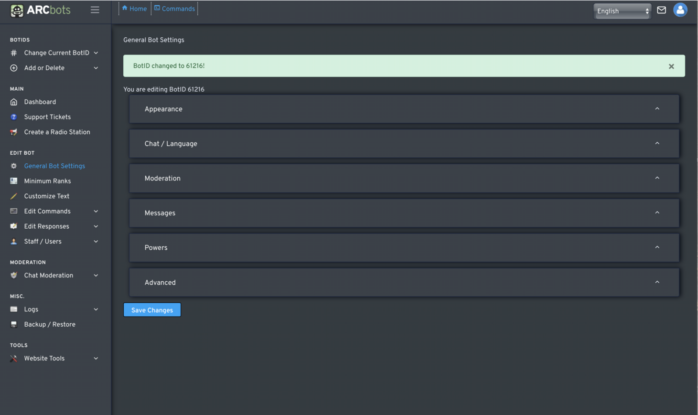Open Minimum Ranks settings
The height and width of the screenshot is (415, 698).
(x=47, y=181)
